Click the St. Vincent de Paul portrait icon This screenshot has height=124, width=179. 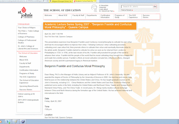click(94, 8)
